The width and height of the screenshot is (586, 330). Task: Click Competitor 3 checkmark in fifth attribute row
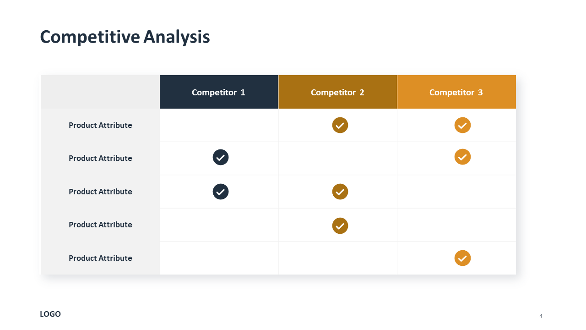462,258
